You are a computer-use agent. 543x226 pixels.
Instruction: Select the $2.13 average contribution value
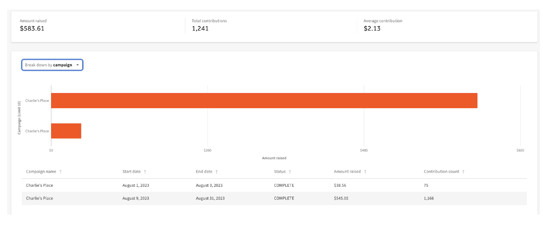(372, 28)
